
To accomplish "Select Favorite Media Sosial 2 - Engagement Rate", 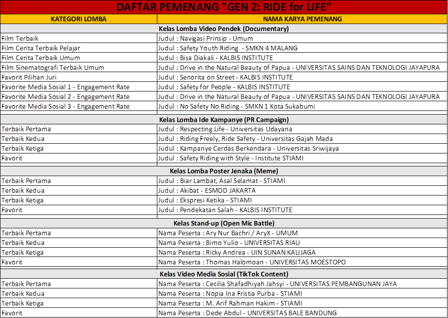I will coord(78,97).
